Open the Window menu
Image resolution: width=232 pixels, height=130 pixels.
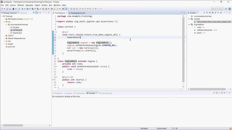(57, 5)
